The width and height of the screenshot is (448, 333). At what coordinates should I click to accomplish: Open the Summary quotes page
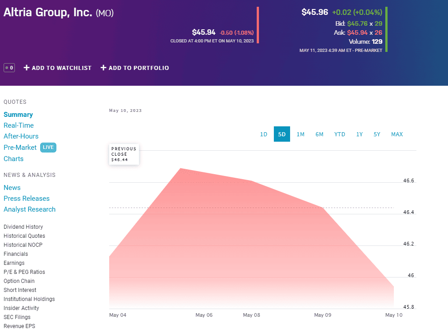[18, 115]
